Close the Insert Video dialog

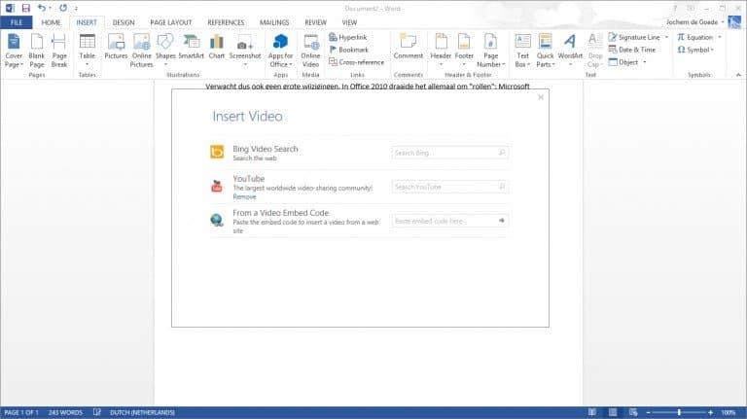pyautogui.click(x=540, y=97)
